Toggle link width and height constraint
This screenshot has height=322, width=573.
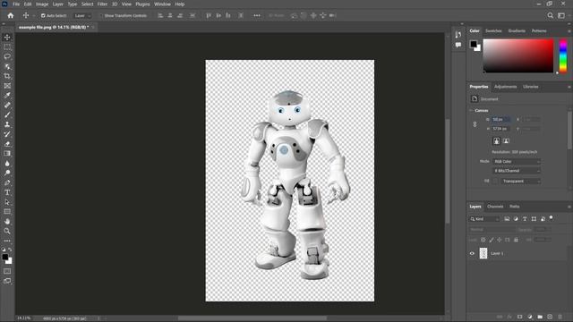pyautogui.click(x=475, y=124)
